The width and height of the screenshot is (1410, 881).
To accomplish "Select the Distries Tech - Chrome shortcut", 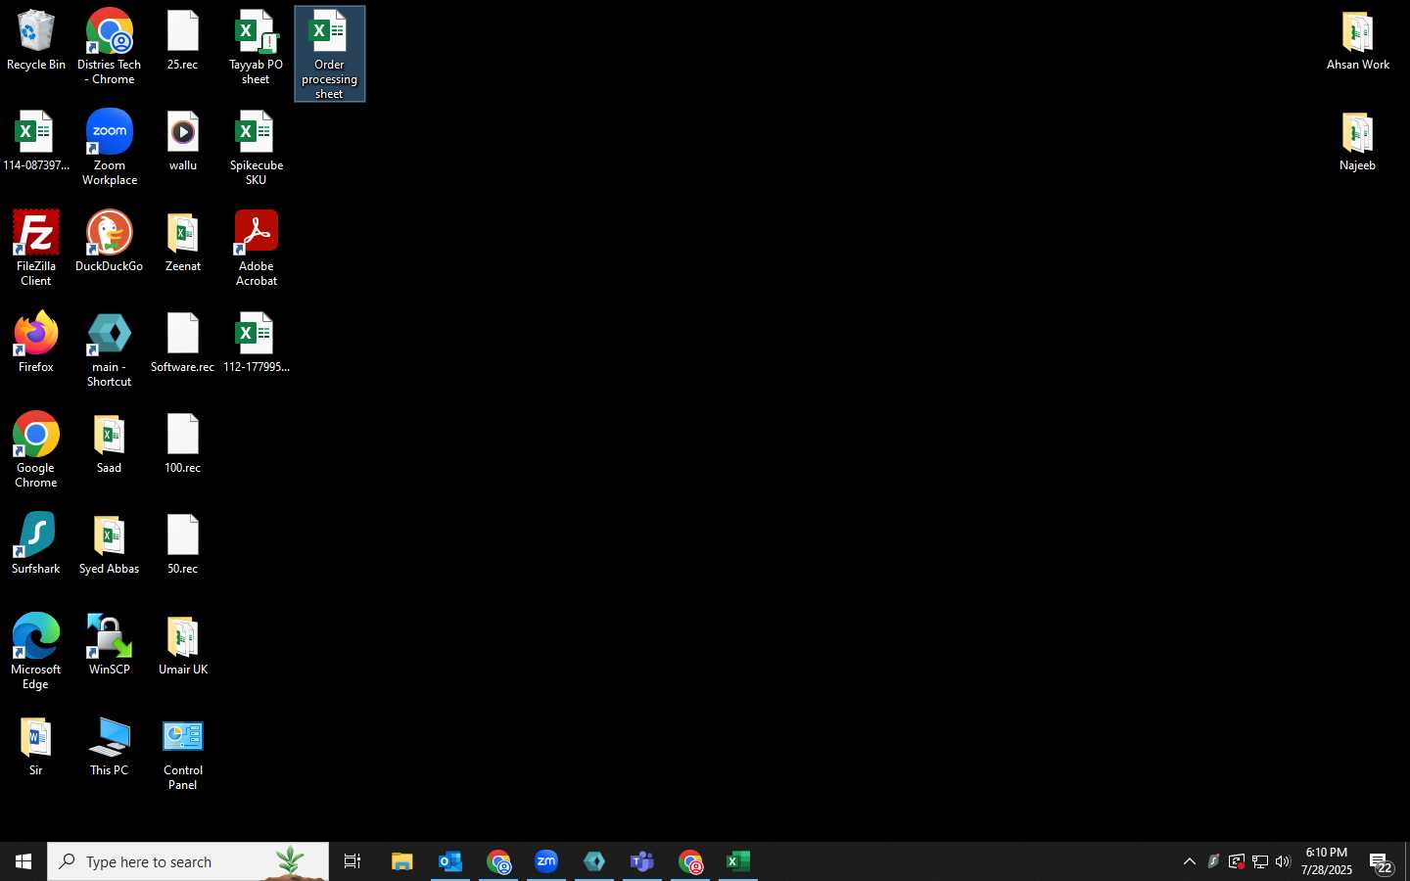I will (110, 47).
